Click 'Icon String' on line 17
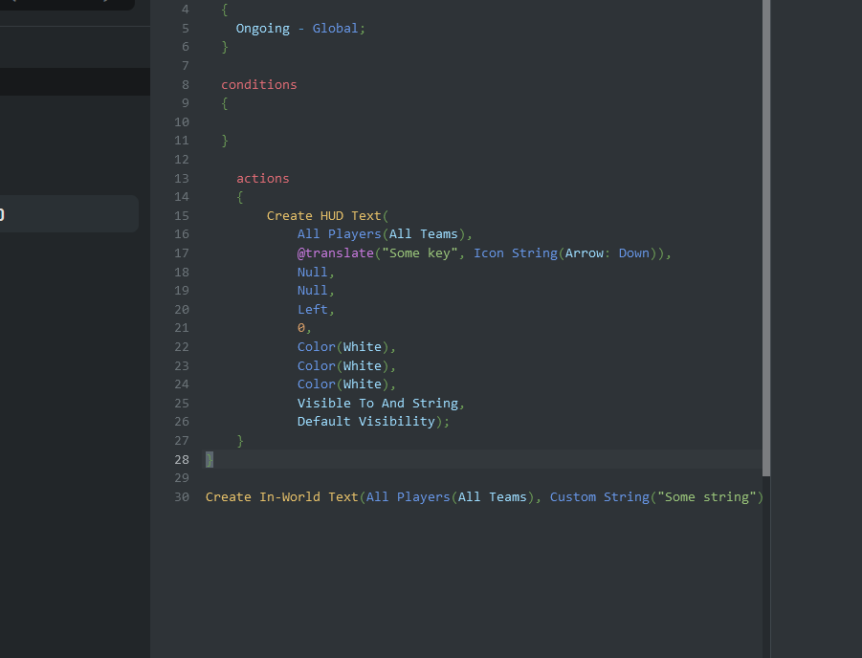The width and height of the screenshot is (862, 658). coord(516,253)
